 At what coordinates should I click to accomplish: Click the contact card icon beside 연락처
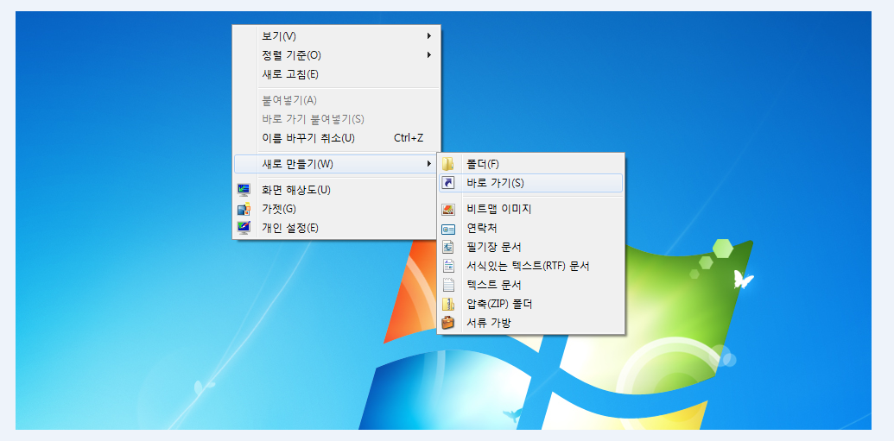click(x=448, y=229)
